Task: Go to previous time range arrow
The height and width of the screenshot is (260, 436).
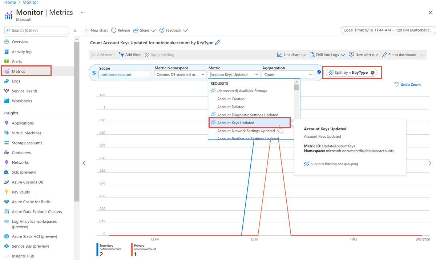Action: coord(84,163)
